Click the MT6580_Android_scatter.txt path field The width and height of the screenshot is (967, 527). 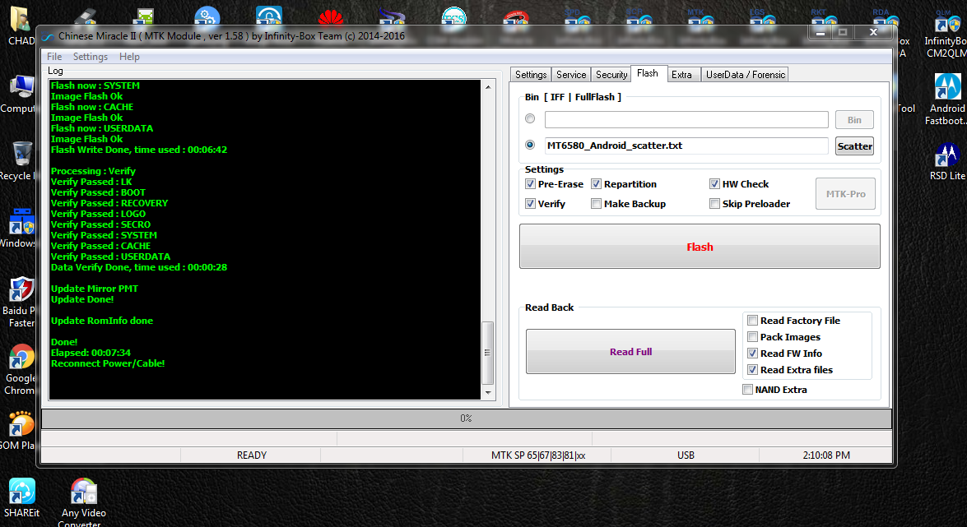coord(686,146)
